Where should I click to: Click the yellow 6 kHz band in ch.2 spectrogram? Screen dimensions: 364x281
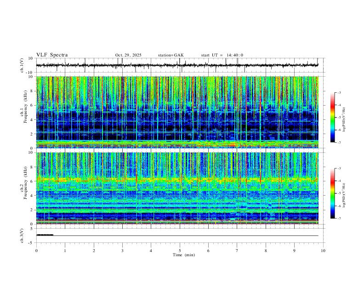[177, 180]
